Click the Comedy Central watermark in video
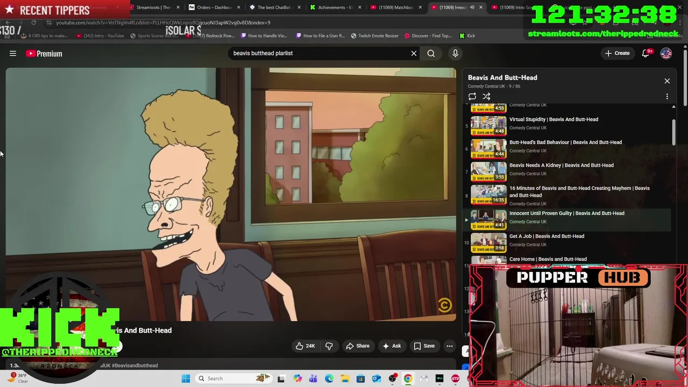Screen dimensions: 688x387 tap(445, 306)
